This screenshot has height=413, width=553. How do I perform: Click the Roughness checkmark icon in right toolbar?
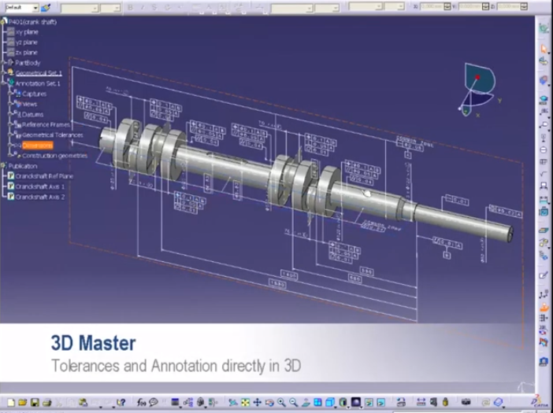pos(544,174)
